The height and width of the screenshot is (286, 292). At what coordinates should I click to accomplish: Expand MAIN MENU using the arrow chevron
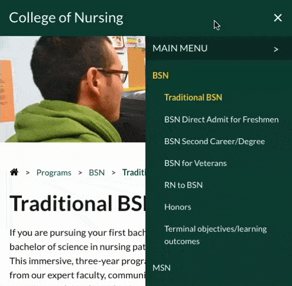(276, 49)
